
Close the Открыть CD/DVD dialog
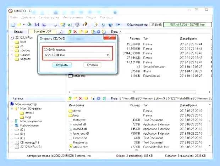pos(109,38)
